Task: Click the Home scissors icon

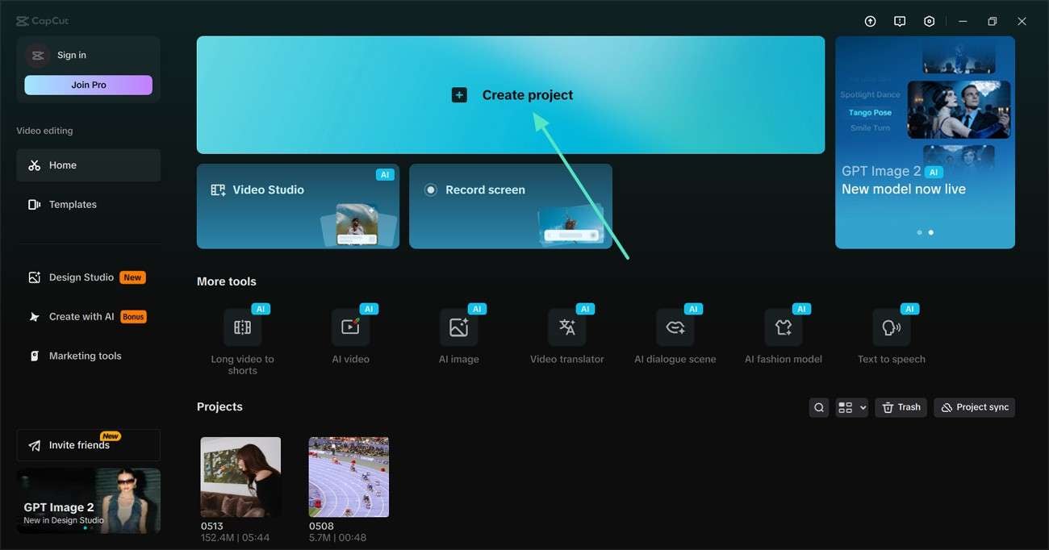Action: click(x=34, y=165)
